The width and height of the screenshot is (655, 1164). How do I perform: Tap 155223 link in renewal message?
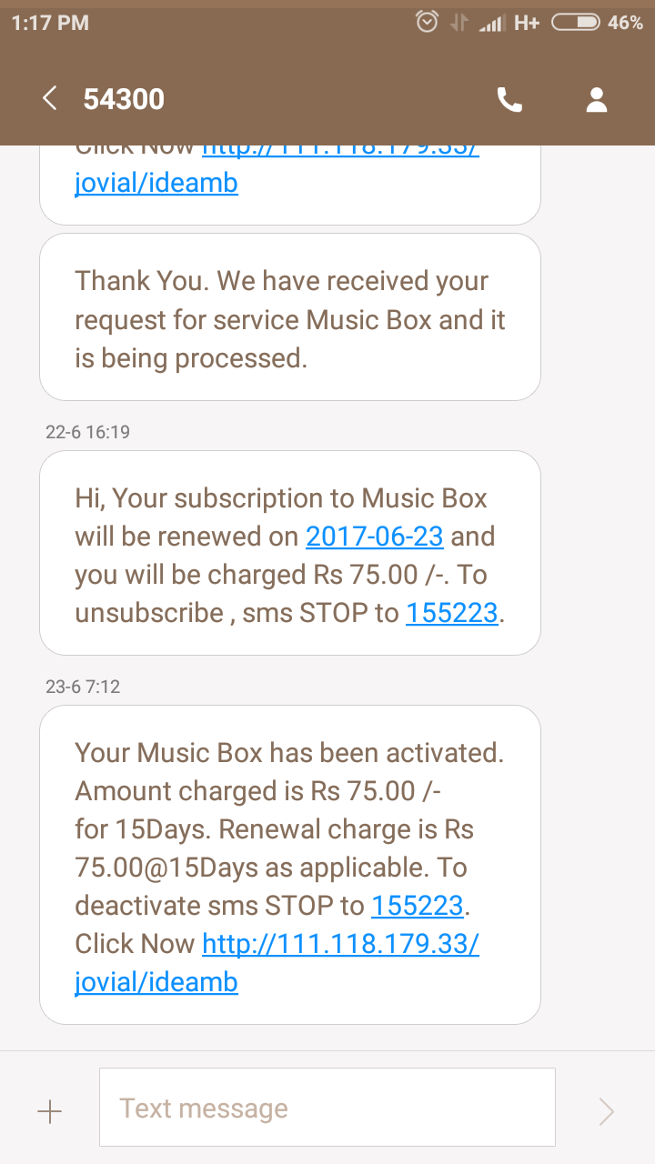[452, 613]
